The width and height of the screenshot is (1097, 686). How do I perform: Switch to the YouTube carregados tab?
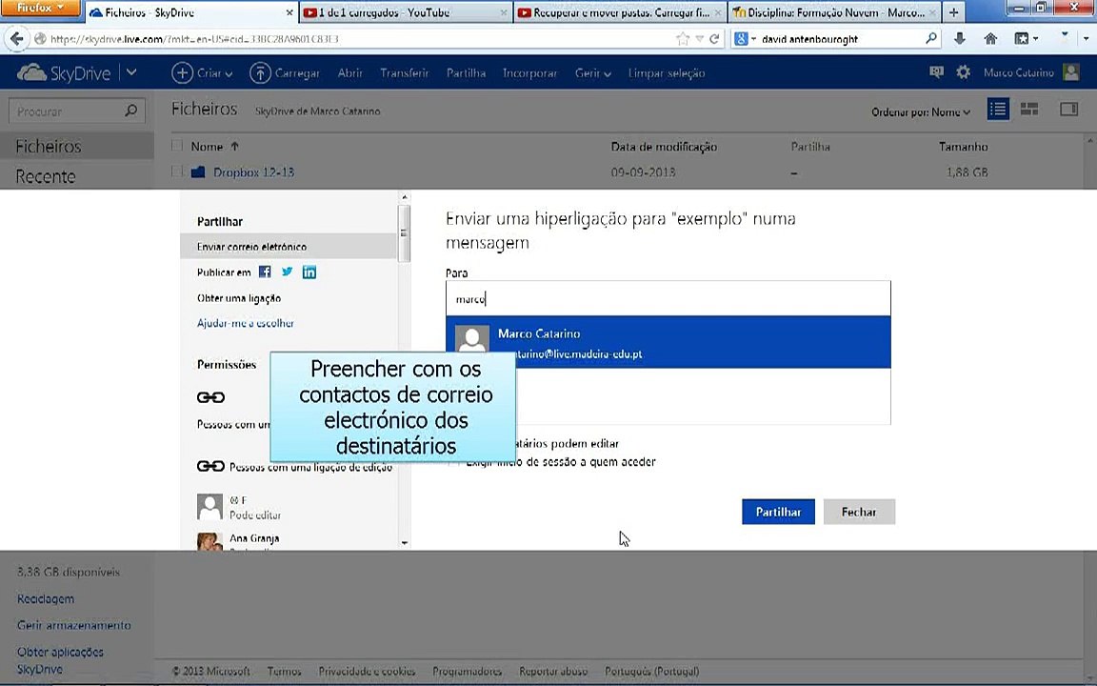pos(406,11)
